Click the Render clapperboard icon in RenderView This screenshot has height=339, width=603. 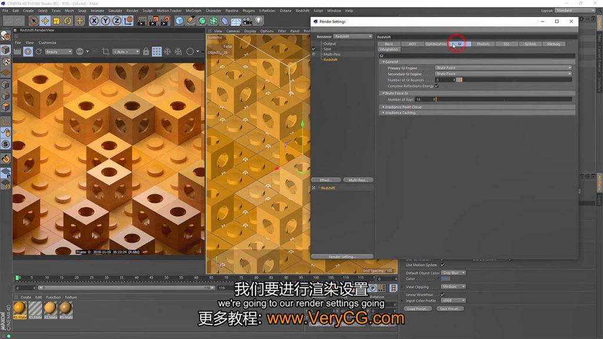pyautogui.click(x=17, y=52)
